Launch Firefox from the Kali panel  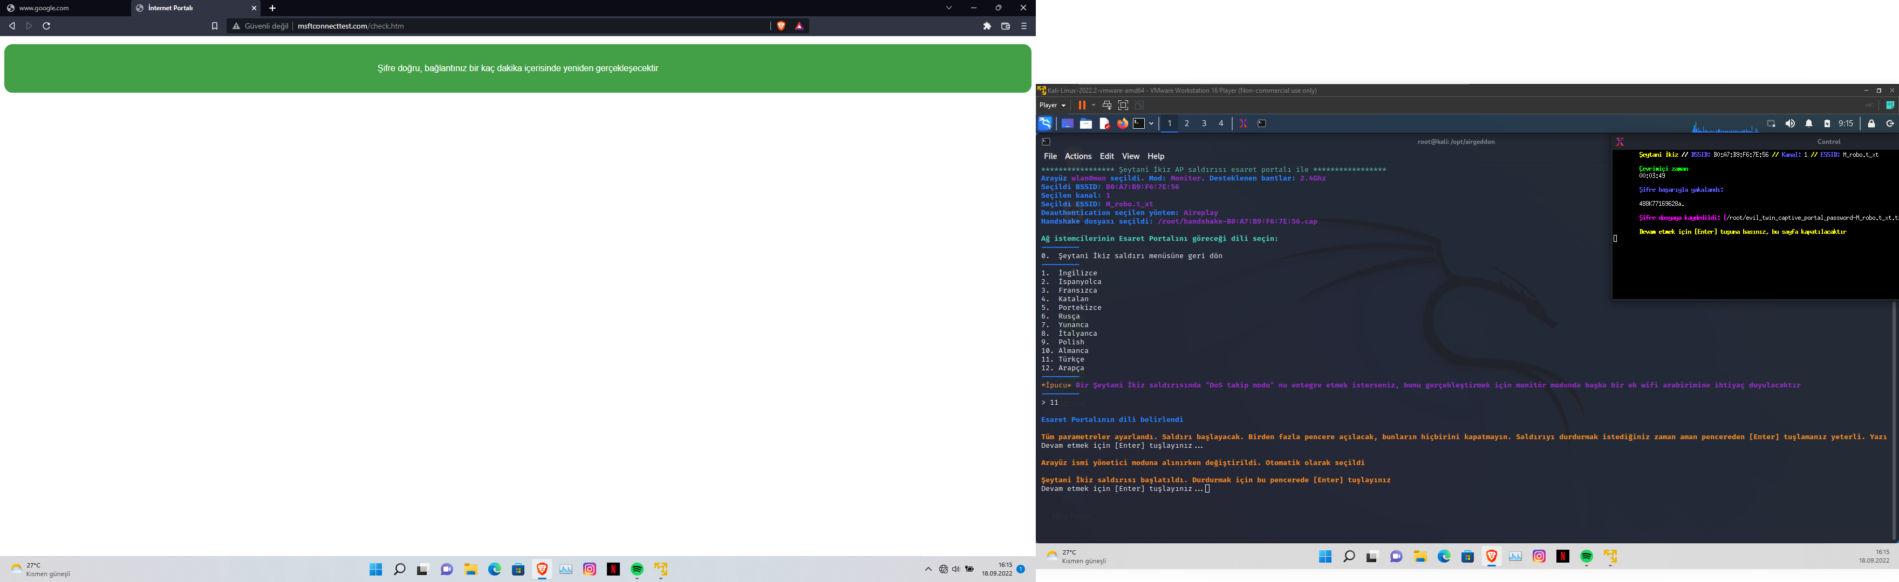pos(1122,124)
